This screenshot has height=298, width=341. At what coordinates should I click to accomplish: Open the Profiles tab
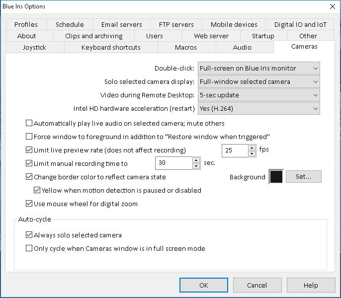pyautogui.click(x=26, y=24)
